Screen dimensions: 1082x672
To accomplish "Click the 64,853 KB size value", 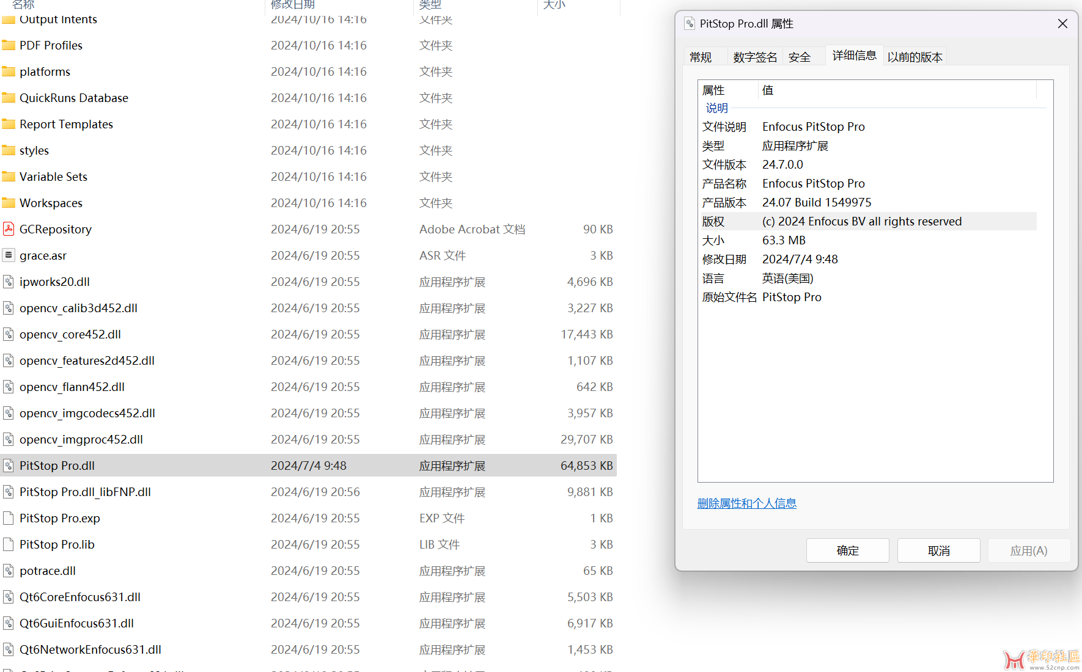I will [587, 466].
